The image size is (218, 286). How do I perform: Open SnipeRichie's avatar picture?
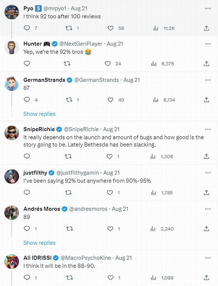tap(12, 132)
